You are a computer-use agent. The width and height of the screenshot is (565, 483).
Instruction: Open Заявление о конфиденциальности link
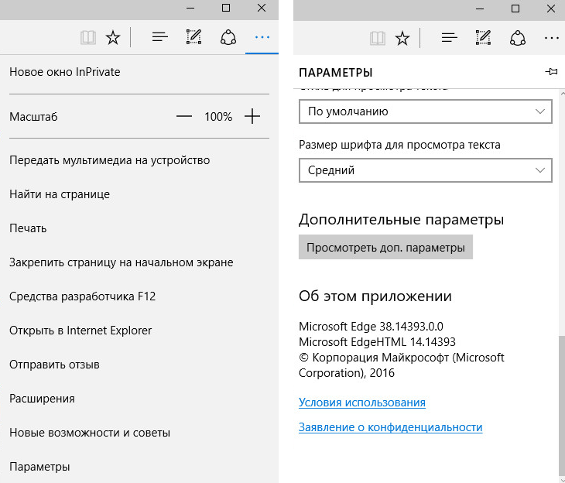tap(390, 427)
